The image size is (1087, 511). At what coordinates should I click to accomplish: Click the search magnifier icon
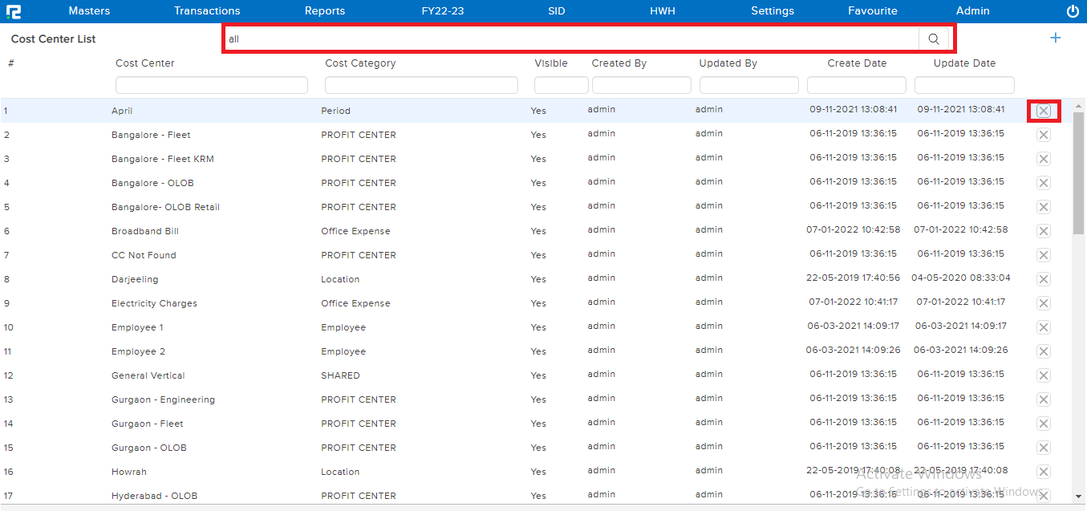933,39
